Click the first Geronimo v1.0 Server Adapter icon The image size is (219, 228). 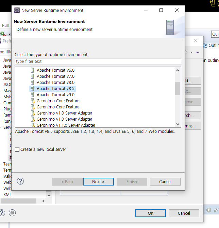33,113
